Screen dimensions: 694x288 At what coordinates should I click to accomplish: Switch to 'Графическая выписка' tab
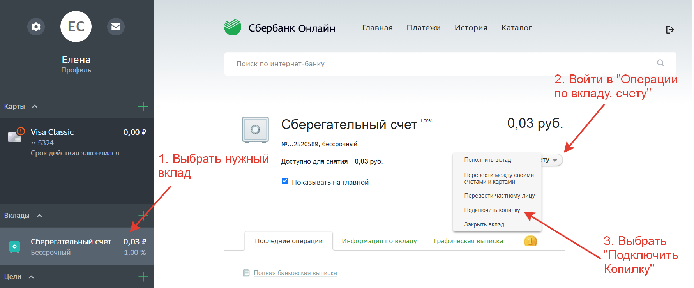click(468, 241)
